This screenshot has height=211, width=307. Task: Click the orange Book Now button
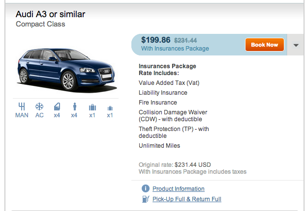(x=265, y=45)
